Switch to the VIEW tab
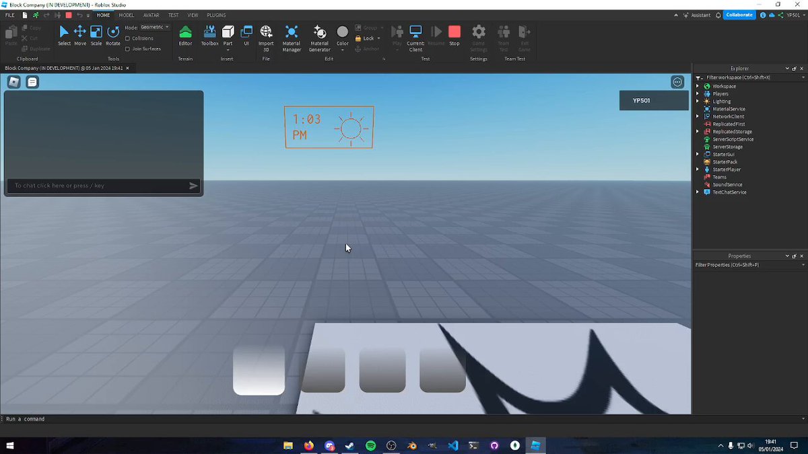This screenshot has height=454, width=808. pyautogui.click(x=193, y=15)
